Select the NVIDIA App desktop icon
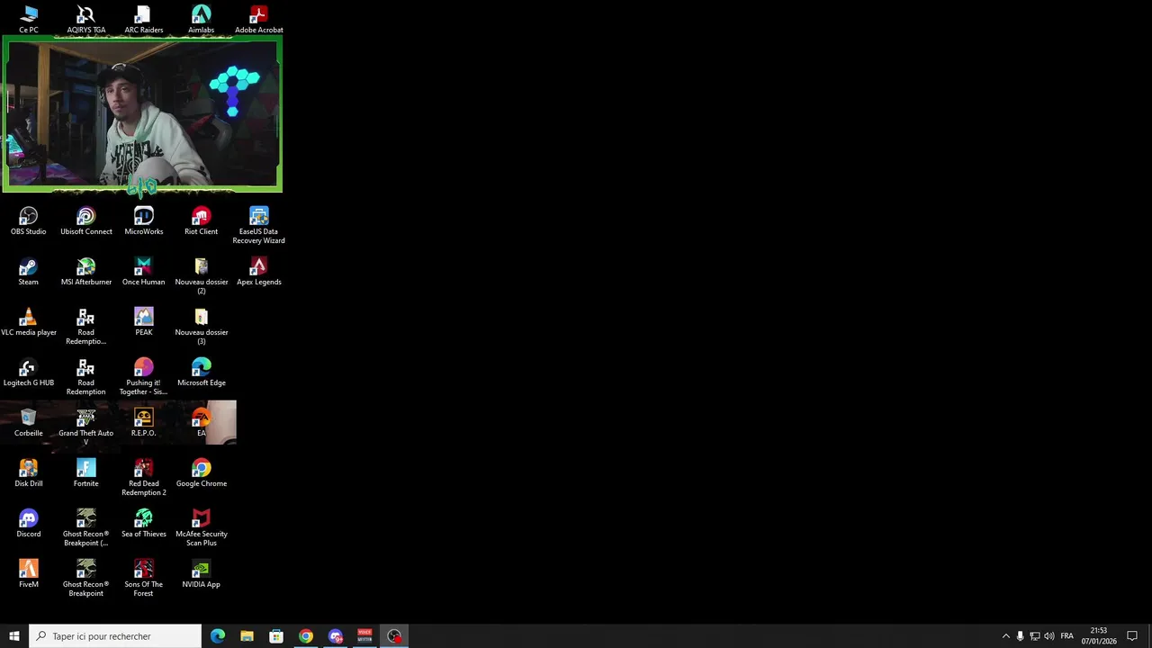The width and height of the screenshot is (1152, 648). point(202,574)
